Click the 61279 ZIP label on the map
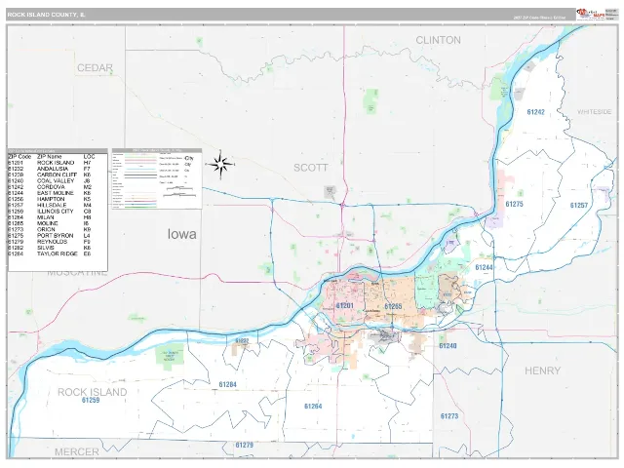This screenshot has width=624, height=468. pos(245,445)
